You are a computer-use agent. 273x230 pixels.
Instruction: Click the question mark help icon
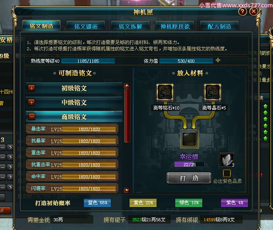click(x=242, y=11)
